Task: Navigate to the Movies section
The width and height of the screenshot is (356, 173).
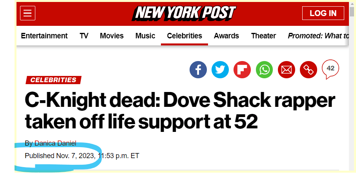Action: point(112,36)
